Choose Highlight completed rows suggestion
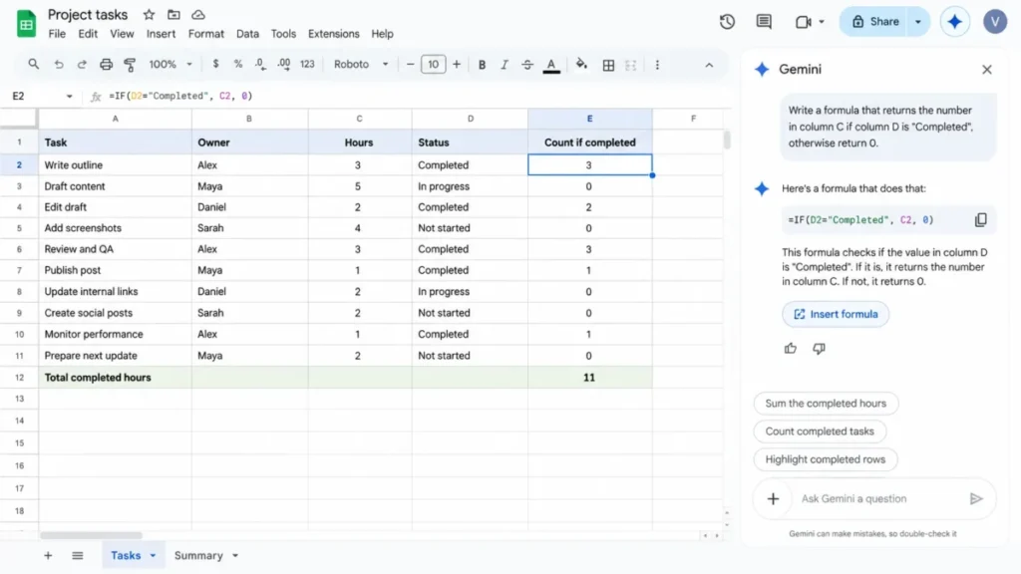 tap(825, 459)
